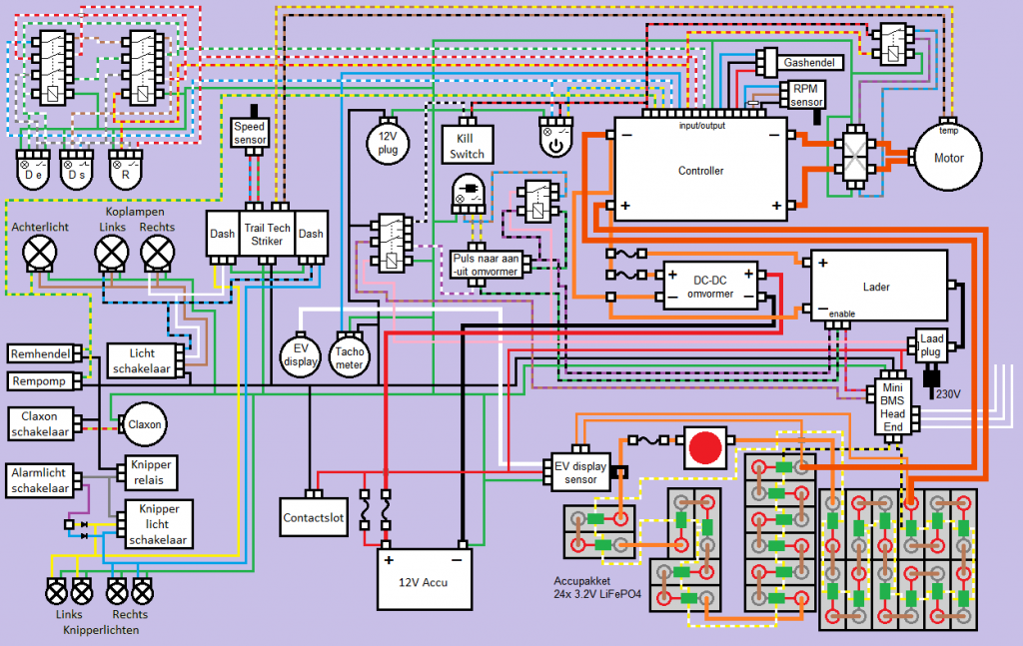This screenshot has width=1023, height=646.
Task: Select the Remhendel box
Action: tap(40, 354)
